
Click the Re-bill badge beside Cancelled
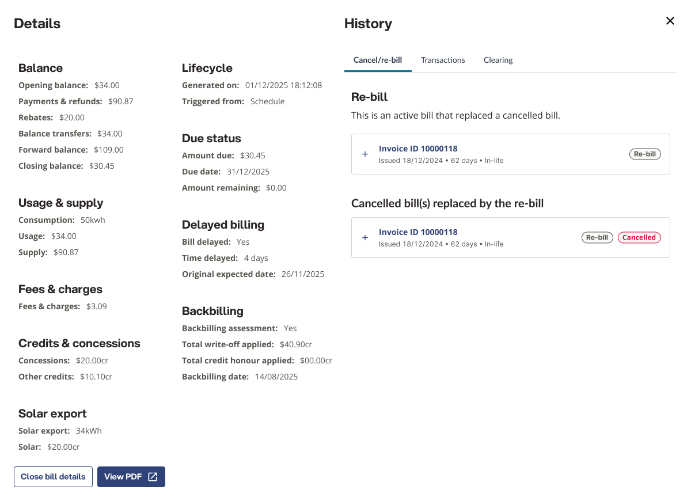click(597, 237)
